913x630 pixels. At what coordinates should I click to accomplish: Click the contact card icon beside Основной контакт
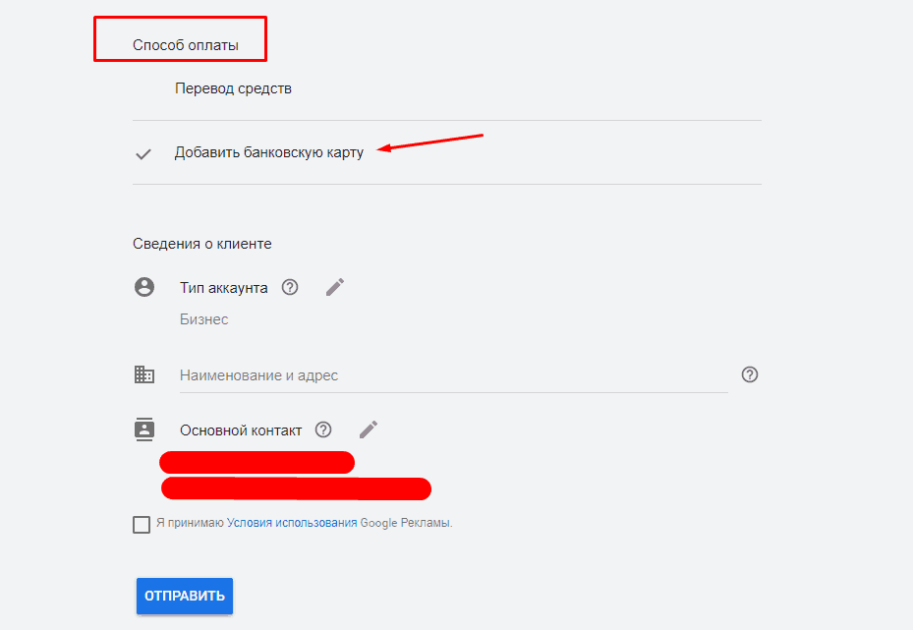click(143, 429)
